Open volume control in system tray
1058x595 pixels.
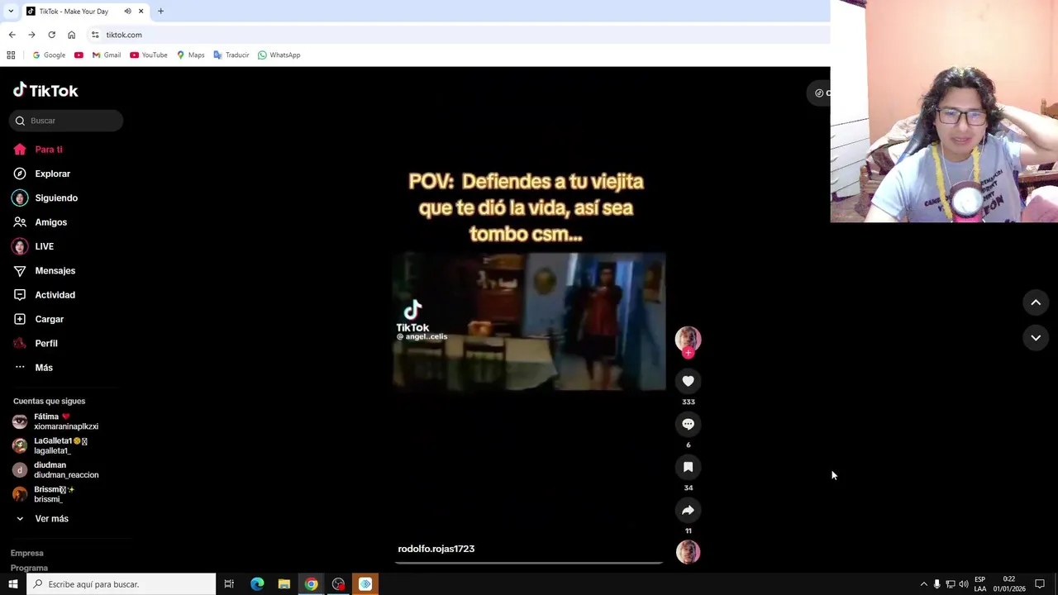[963, 584]
